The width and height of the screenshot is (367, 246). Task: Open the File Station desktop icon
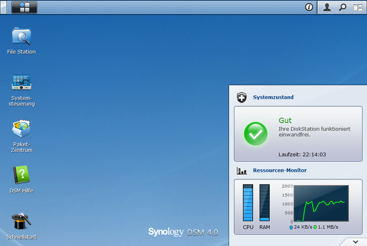click(x=21, y=37)
